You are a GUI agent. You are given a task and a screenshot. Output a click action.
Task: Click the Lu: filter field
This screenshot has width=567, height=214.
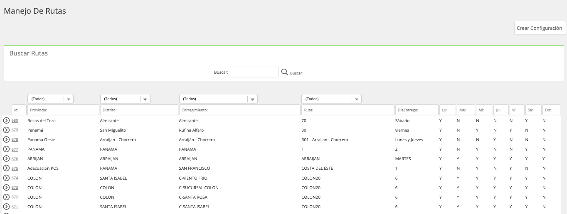[x=448, y=110]
